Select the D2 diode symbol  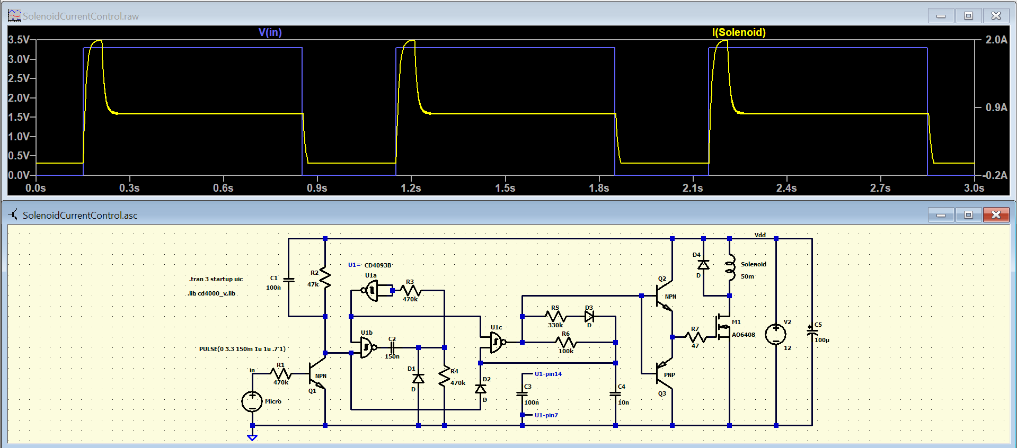pyautogui.click(x=480, y=389)
